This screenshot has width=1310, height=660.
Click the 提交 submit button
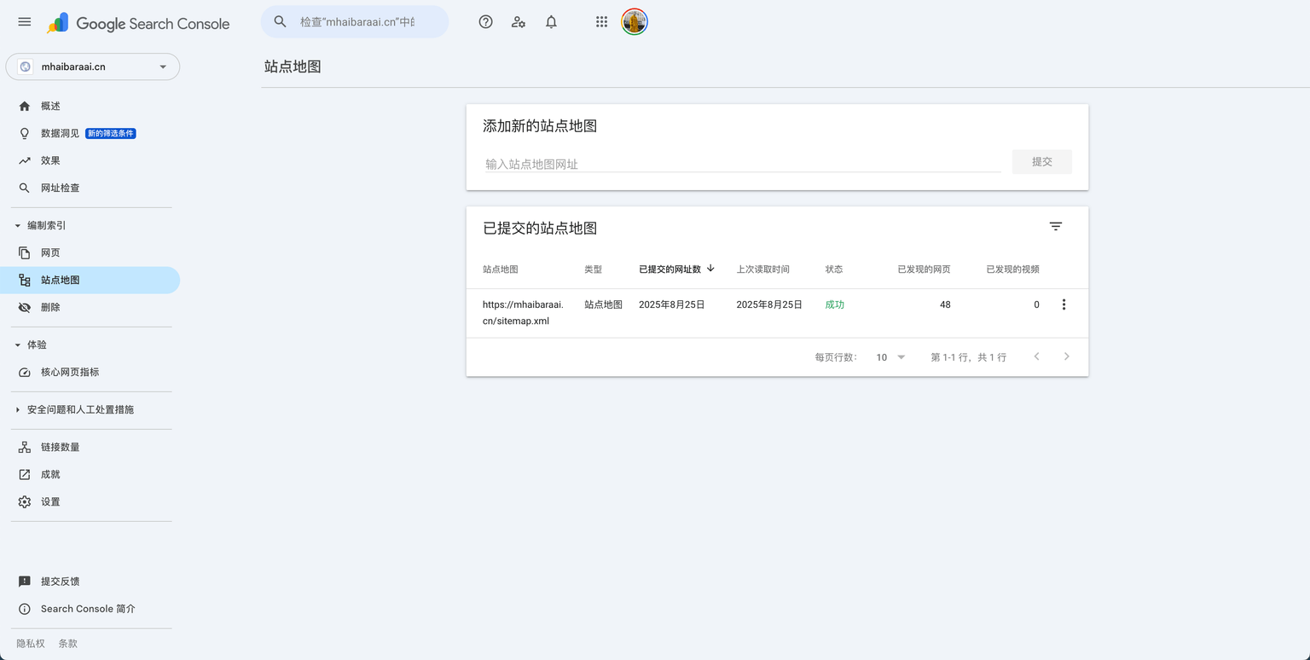1041,162
